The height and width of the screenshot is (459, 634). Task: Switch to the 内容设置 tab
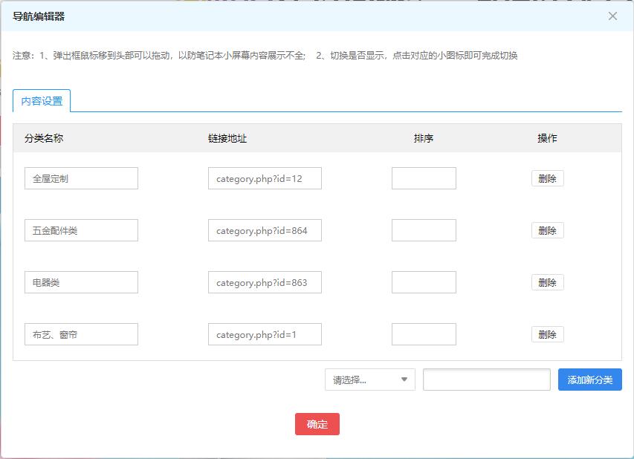pyautogui.click(x=41, y=99)
